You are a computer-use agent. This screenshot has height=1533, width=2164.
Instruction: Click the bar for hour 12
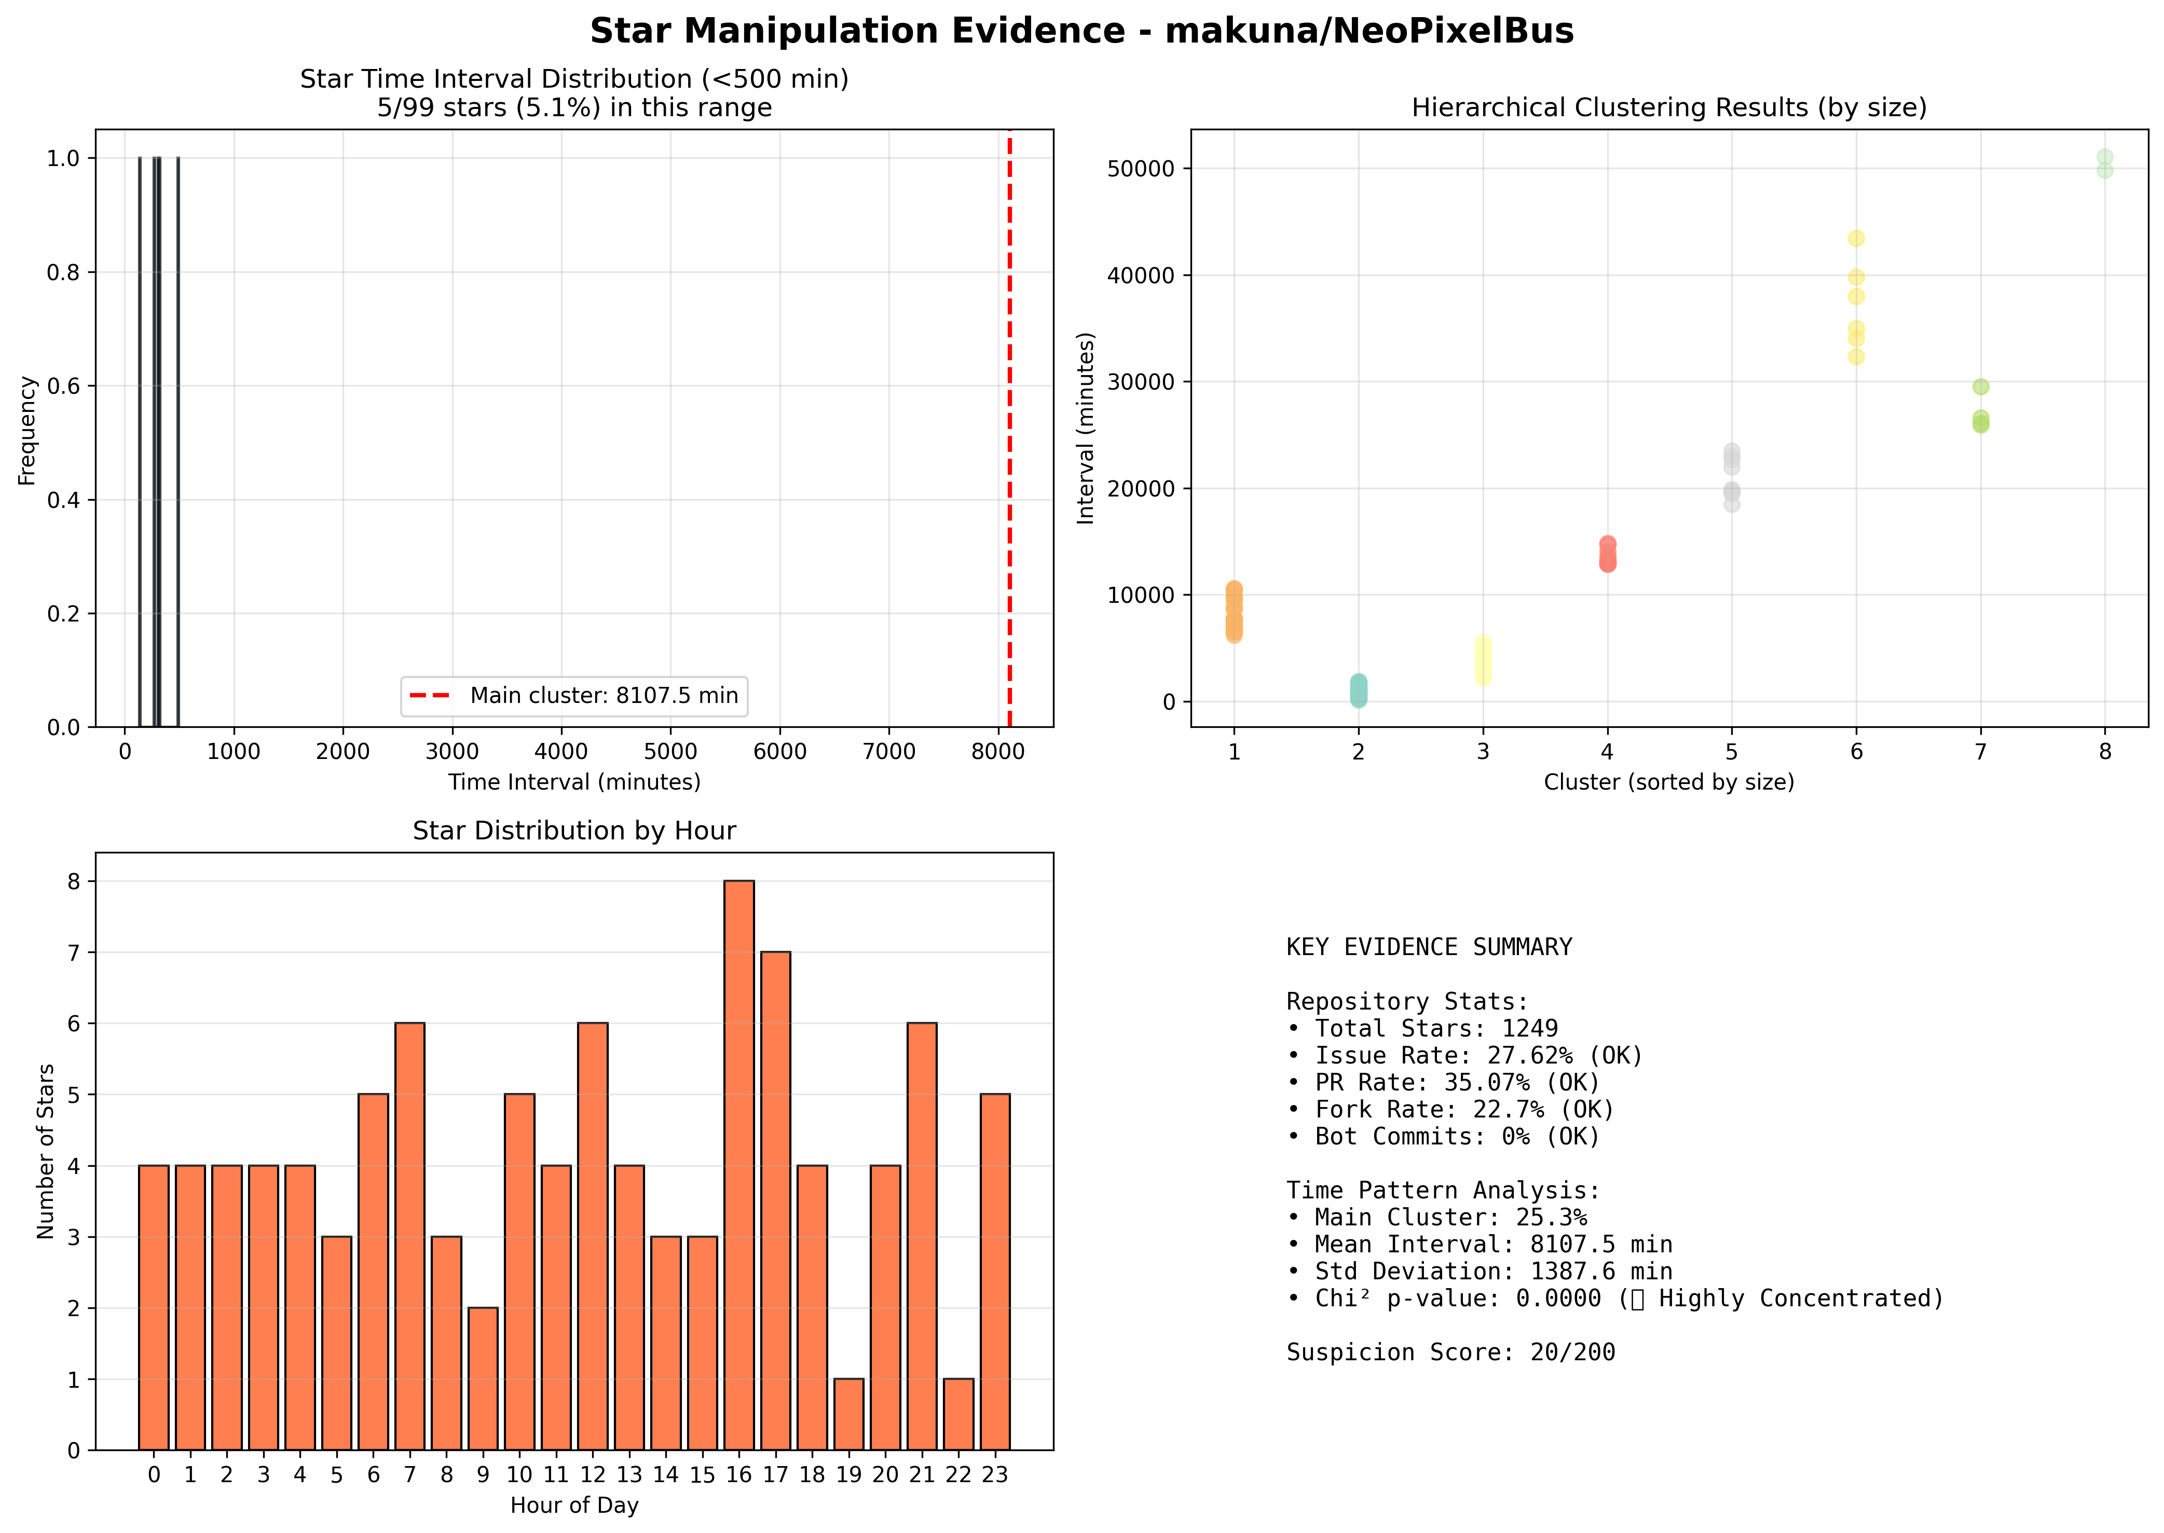tap(592, 1237)
